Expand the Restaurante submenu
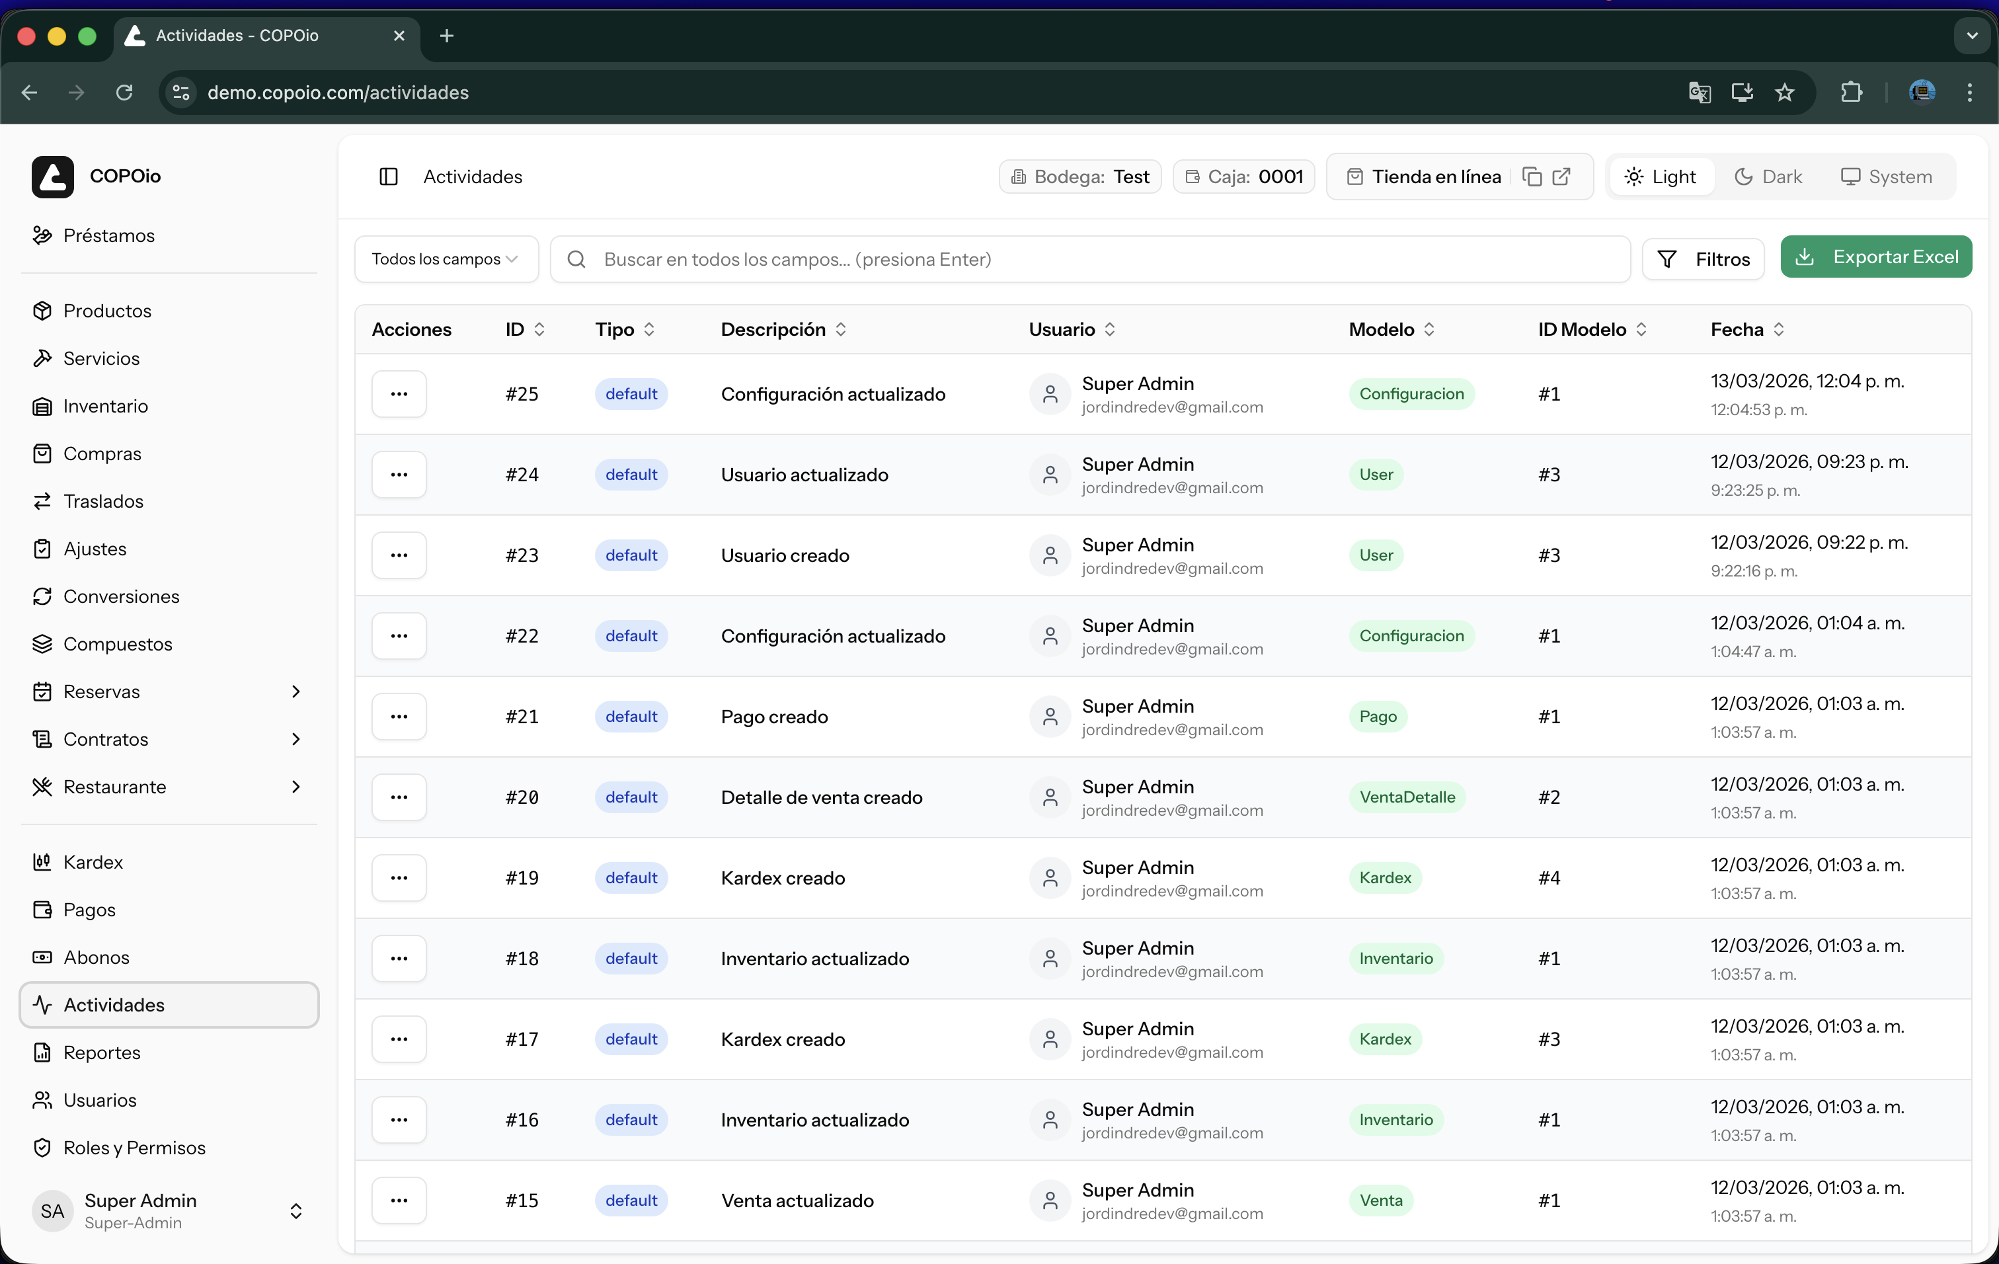This screenshot has height=1264, width=1999. pyautogui.click(x=295, y=787)
